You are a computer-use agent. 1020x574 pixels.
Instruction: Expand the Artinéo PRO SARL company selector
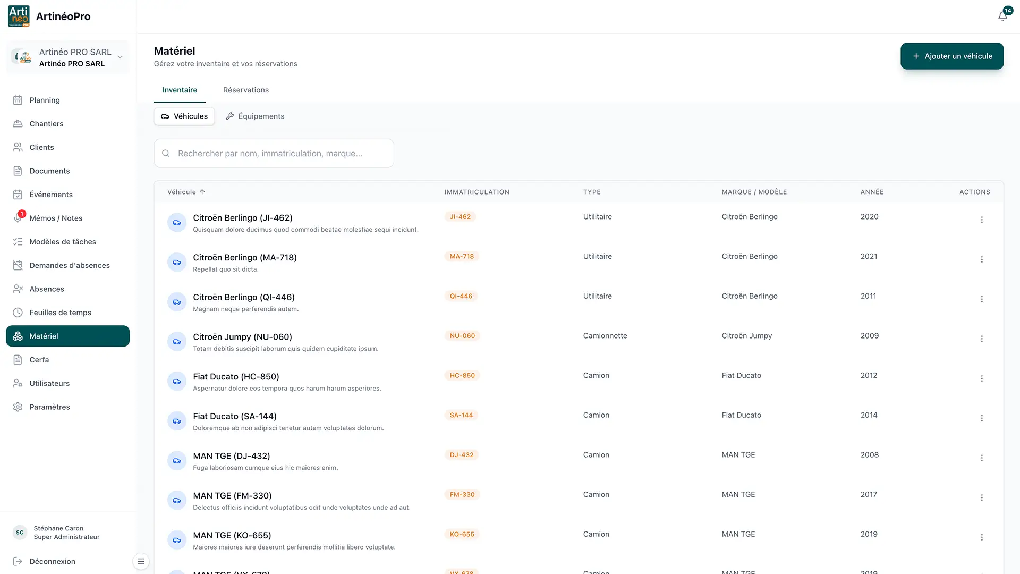67,57
